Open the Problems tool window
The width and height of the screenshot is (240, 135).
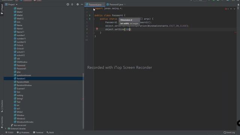tap(23, 132)
